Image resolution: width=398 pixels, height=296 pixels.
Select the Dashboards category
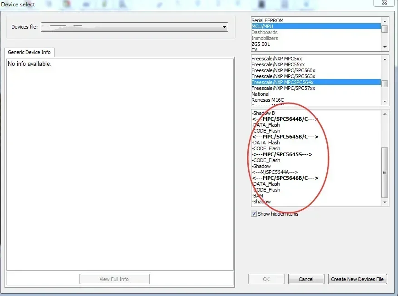(x=316, y=32)
